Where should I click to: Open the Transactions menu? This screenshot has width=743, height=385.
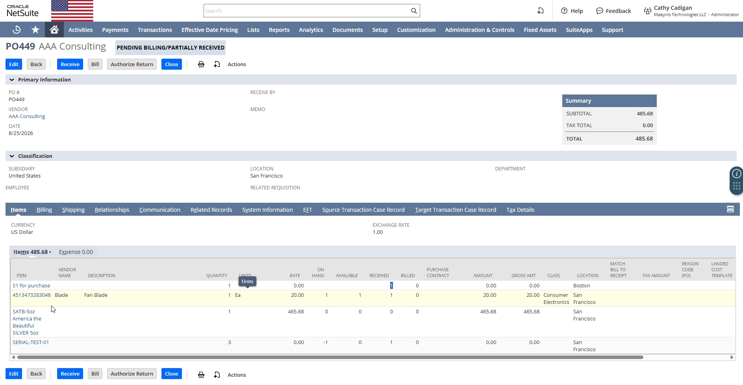[x=155, y=30]
